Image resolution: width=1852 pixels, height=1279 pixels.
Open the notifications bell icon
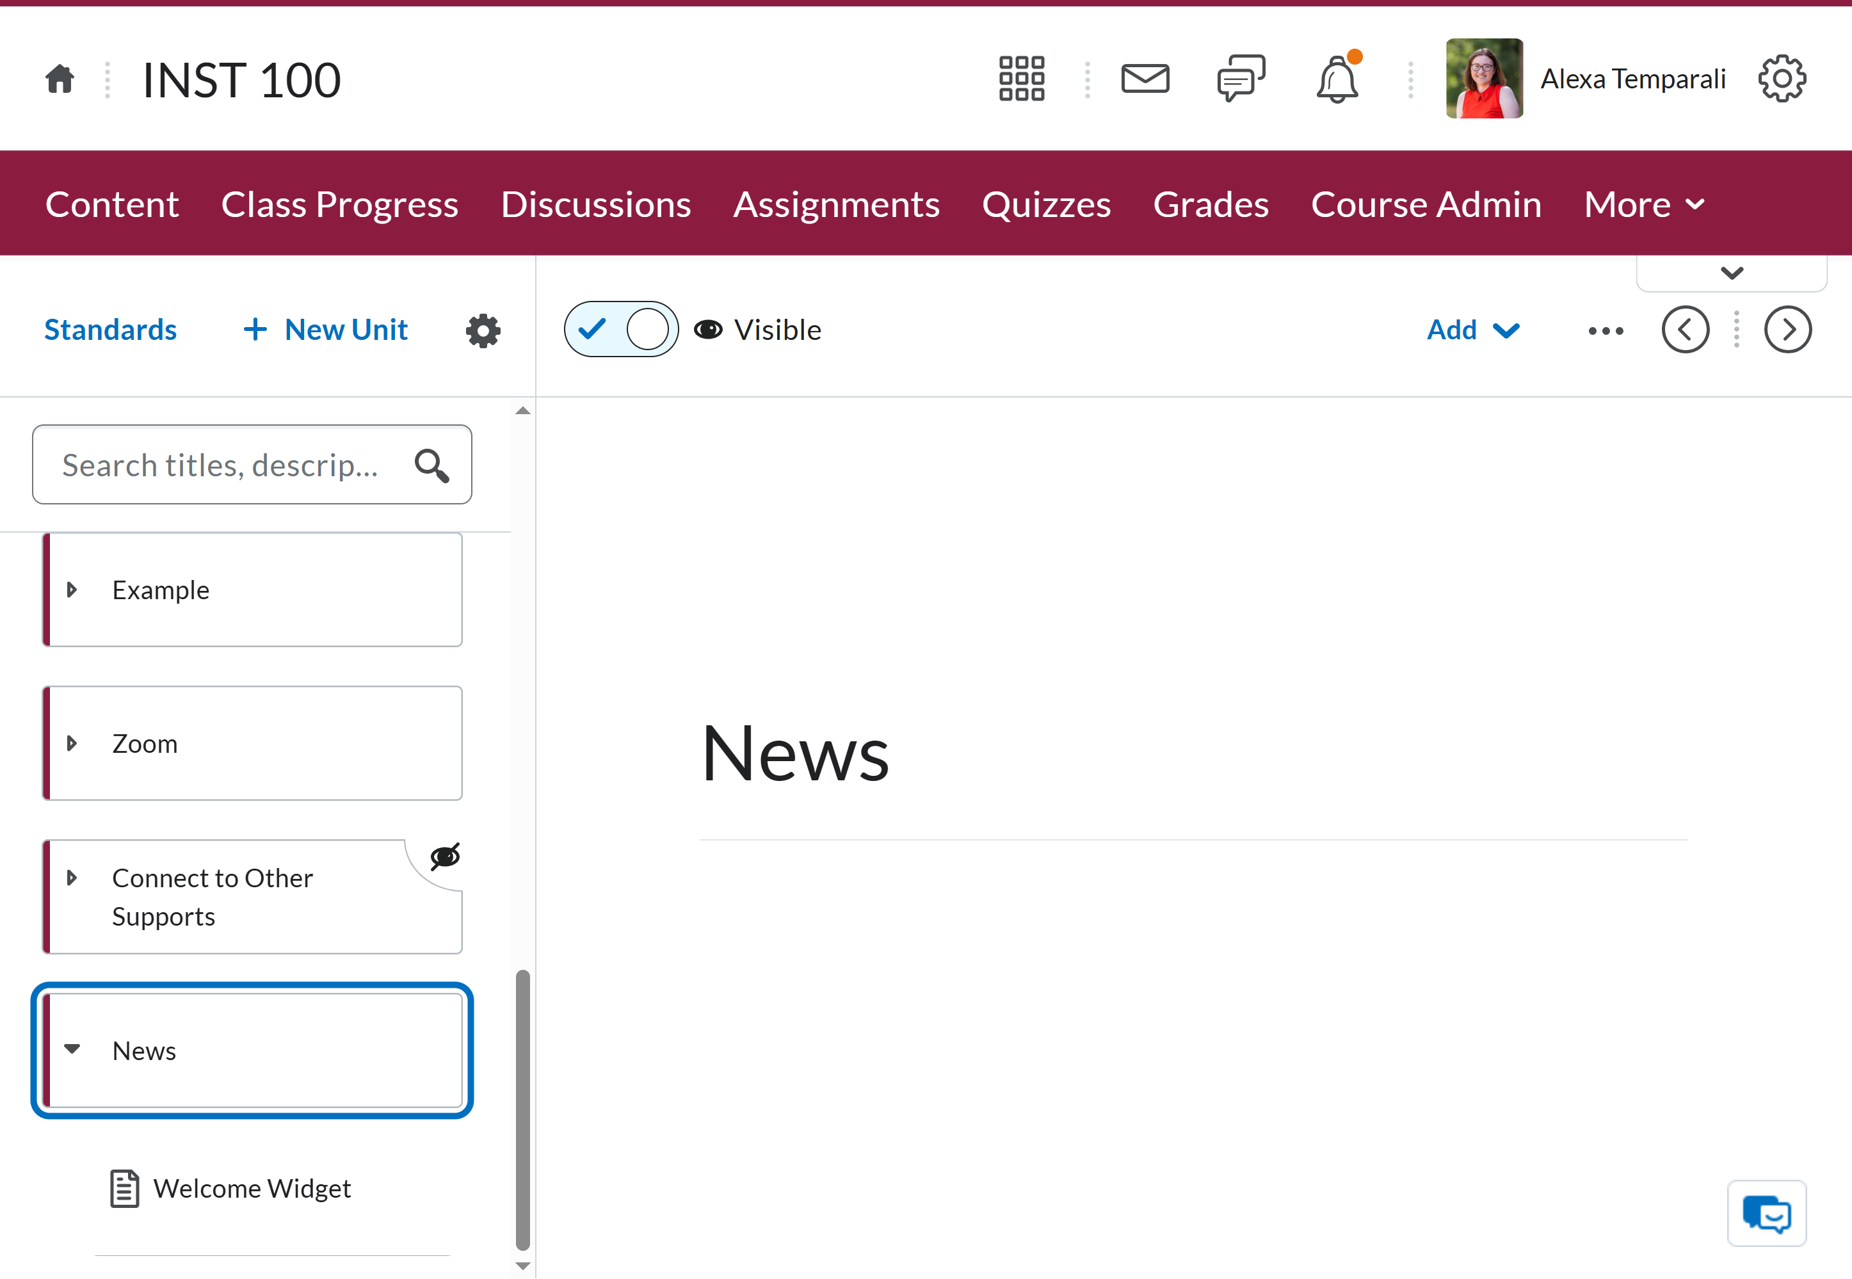[x=1337, y=77]
